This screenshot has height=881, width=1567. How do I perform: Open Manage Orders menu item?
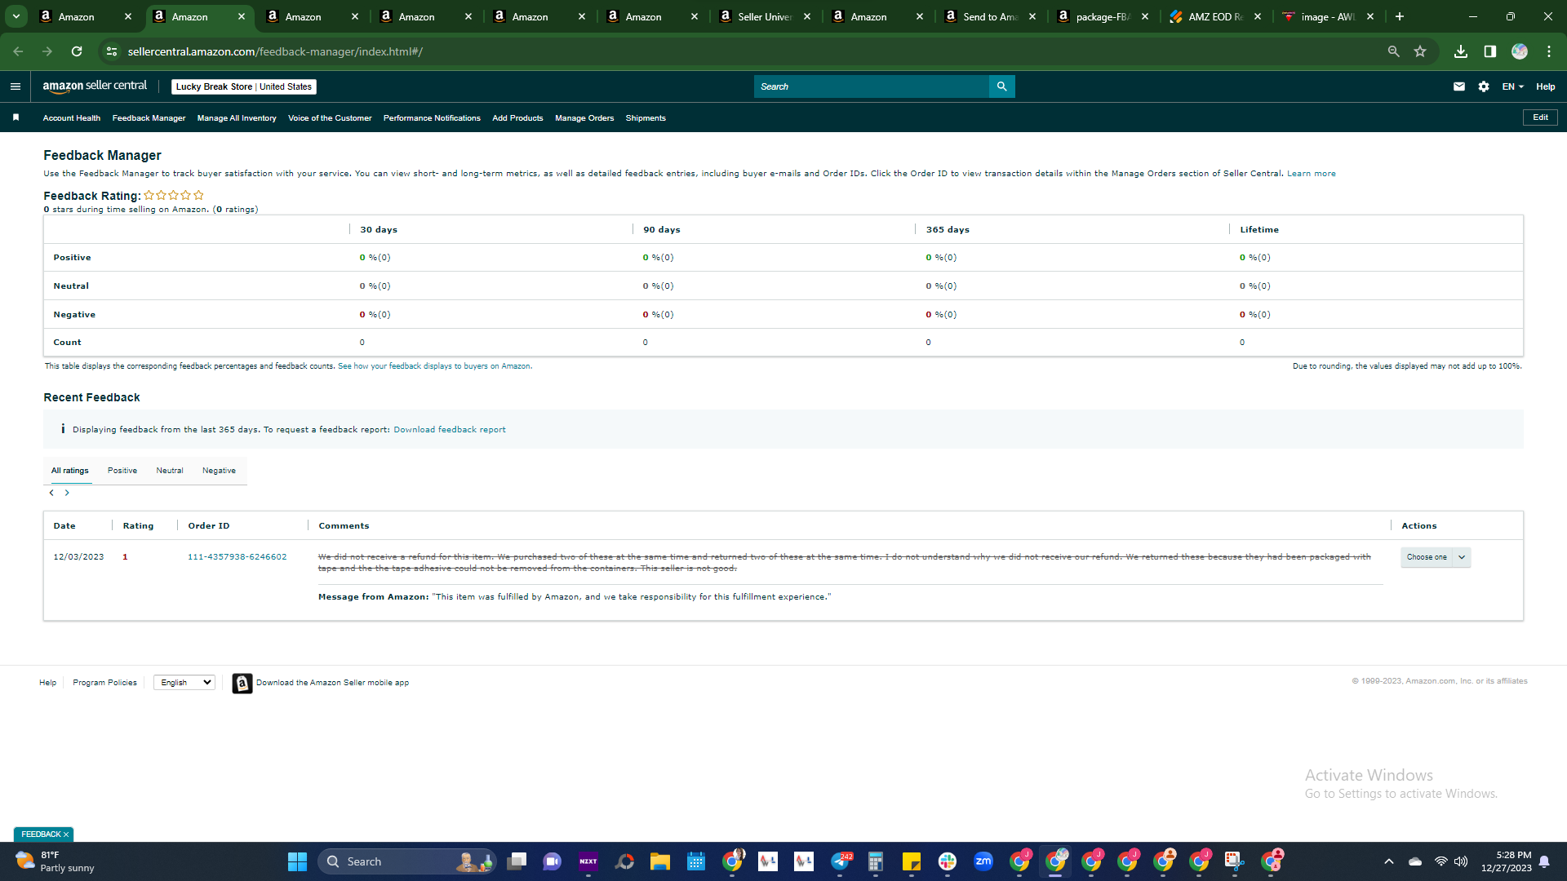pos(584,118)
